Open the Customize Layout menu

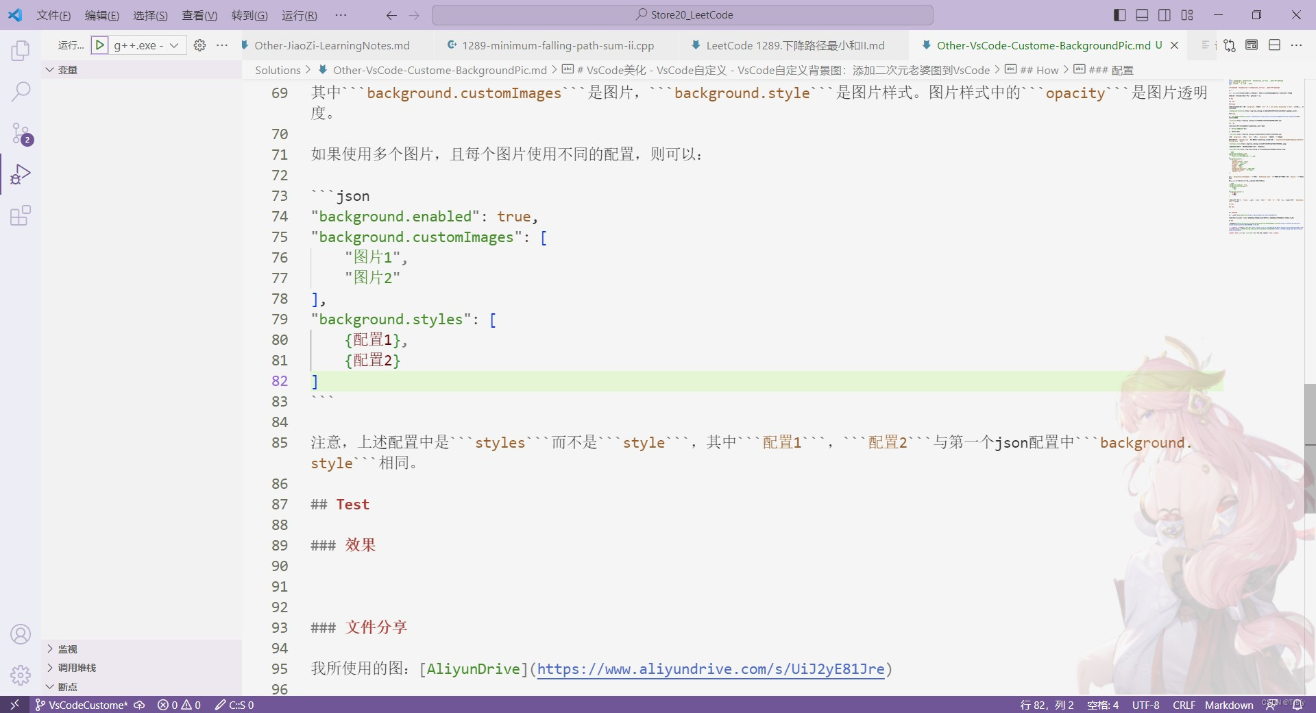[x=1187, y=15]
